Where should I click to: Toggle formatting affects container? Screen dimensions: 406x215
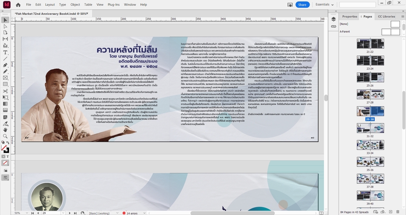3,157
